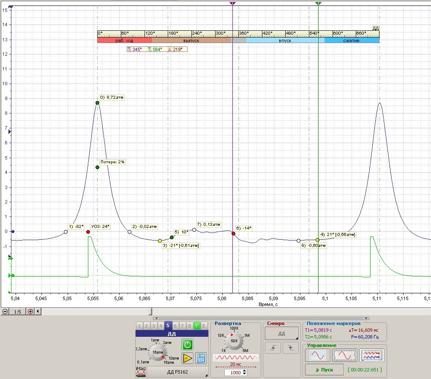Click the PS162 sensor icon
Screen dimensions: 431x379
[x=141, y=371]
